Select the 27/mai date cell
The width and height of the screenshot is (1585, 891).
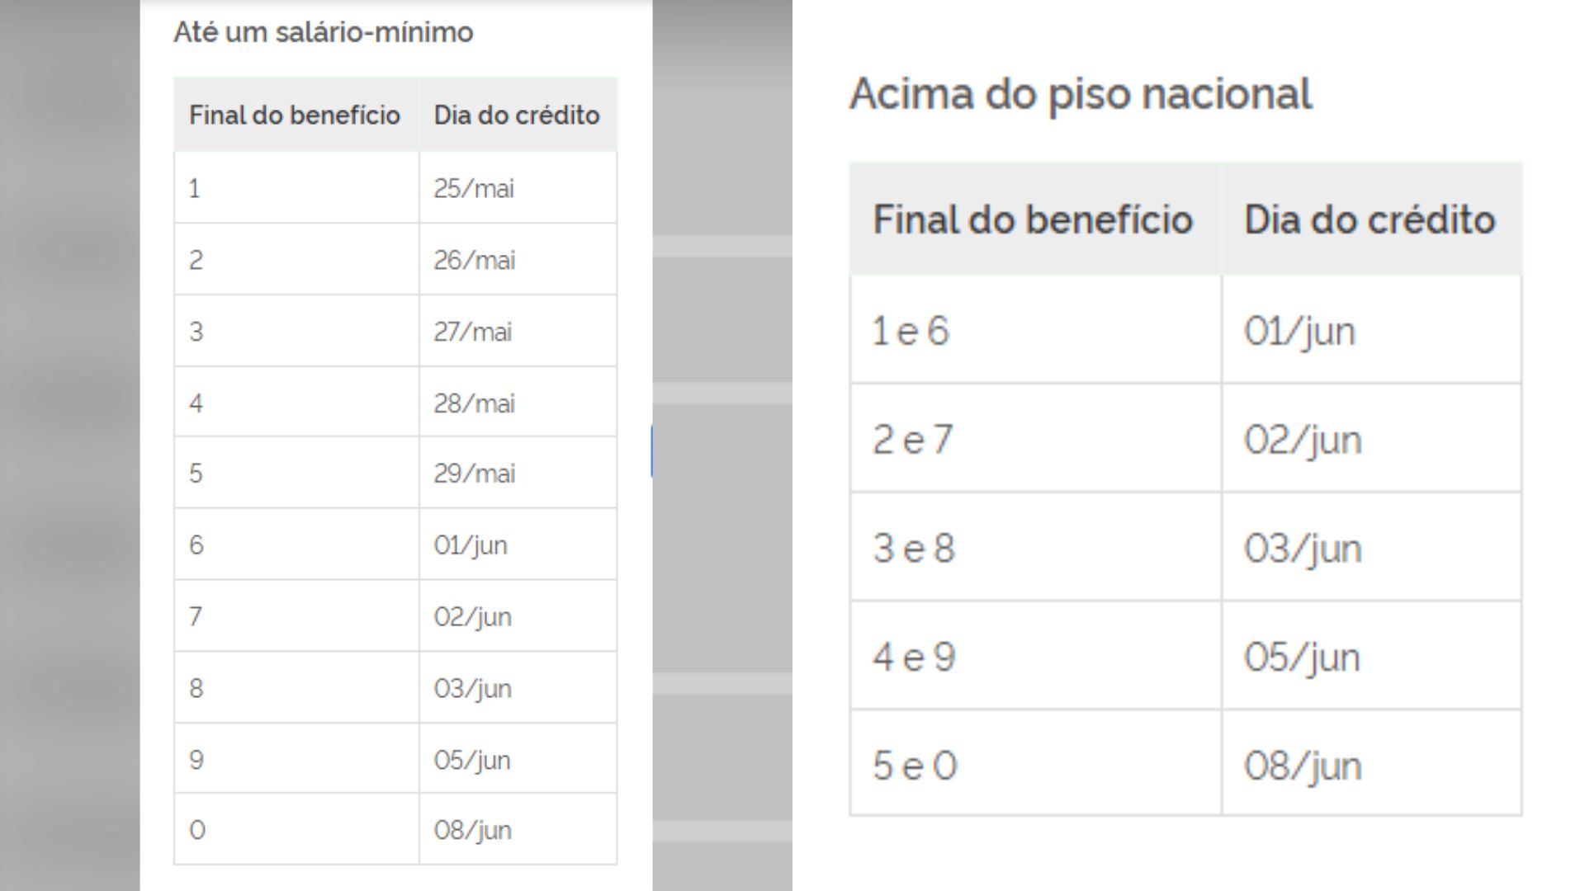[x=473, y=332]
